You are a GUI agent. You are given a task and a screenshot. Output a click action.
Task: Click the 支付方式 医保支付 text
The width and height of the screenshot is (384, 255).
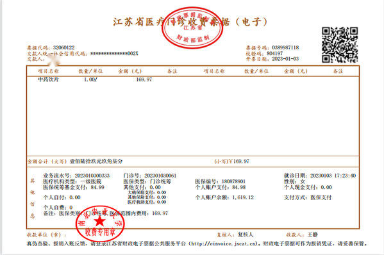(308, 197)
